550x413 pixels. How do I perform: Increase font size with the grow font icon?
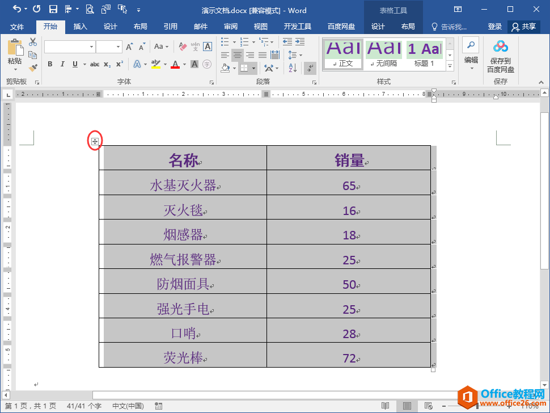click(x=129, y=47)
